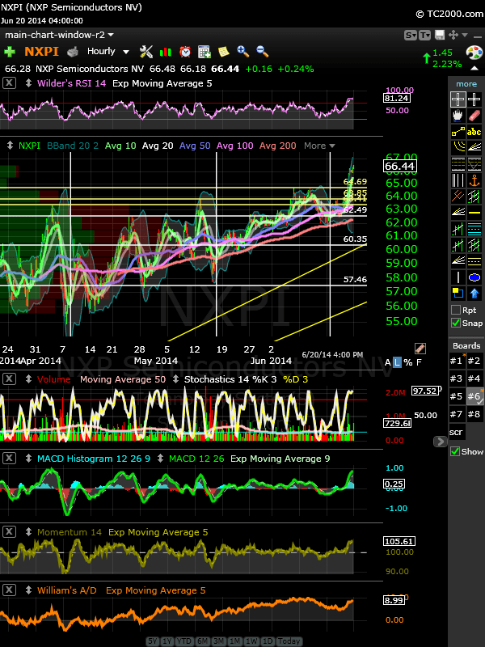Switch to board #5
Viewport: 485px width, 647px height.
point(457,396)
